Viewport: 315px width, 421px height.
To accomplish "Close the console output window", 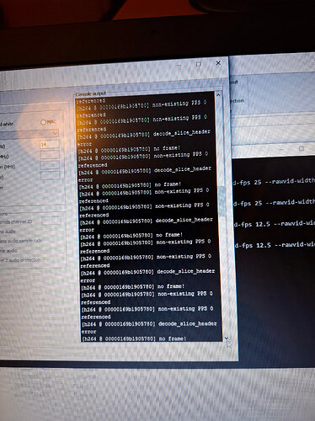I will [x=218, y=63].
